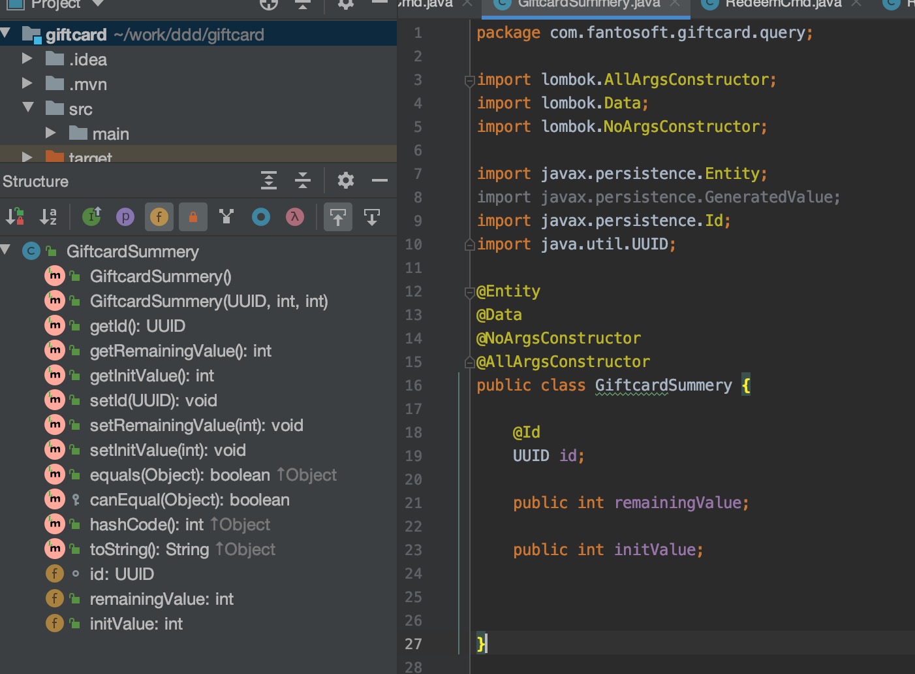Click the @Id annotation in code
915x674 pixels.
(x=526, y=432)
